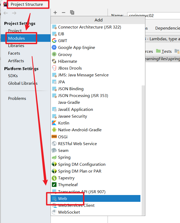Click the Add popup scrollbar thumb
The height and width of the screenshot is (223, 180).
143,151
